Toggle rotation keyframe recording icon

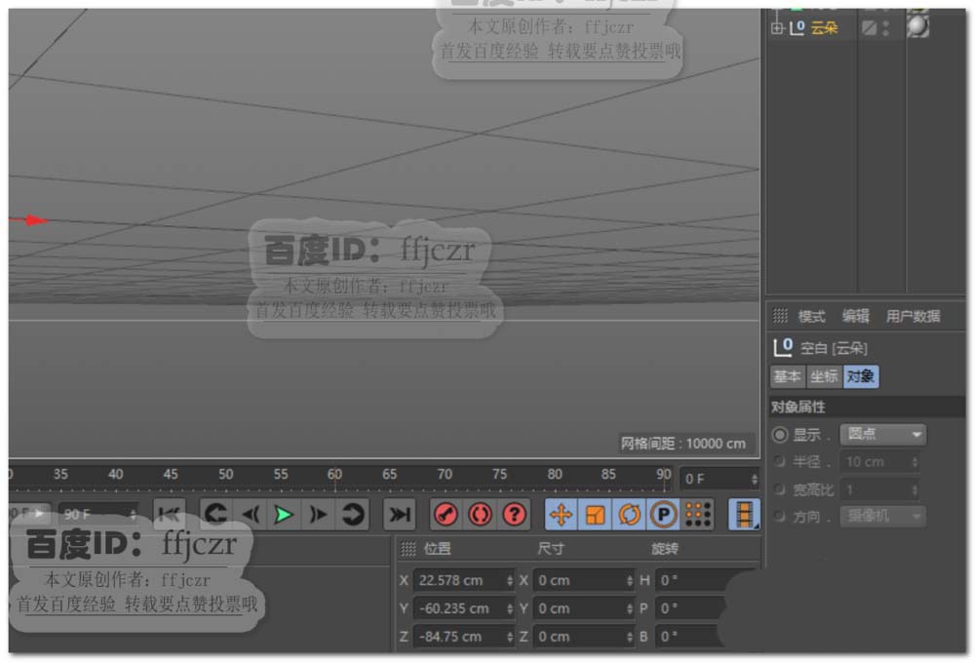(x=629, y=515)
